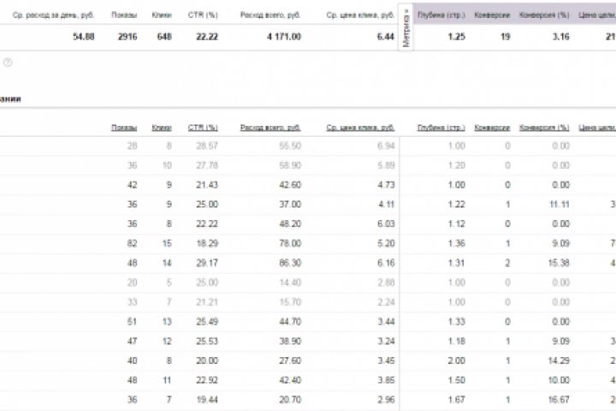Click the CTR value 28.57
This screenshot has height=411, width=616.
pos(207,146)
